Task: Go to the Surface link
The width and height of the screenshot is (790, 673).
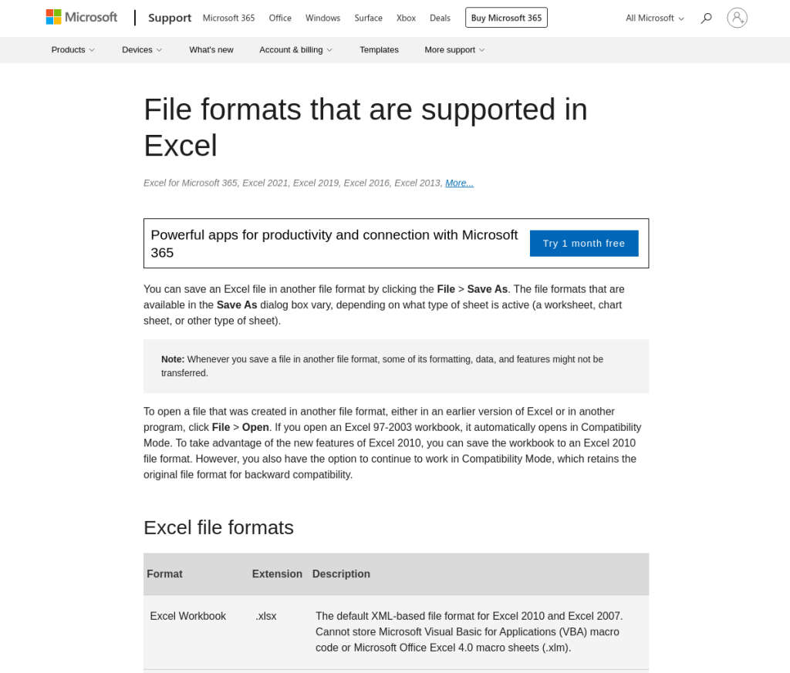Action: pyautogui.click(x=368, y=18)
